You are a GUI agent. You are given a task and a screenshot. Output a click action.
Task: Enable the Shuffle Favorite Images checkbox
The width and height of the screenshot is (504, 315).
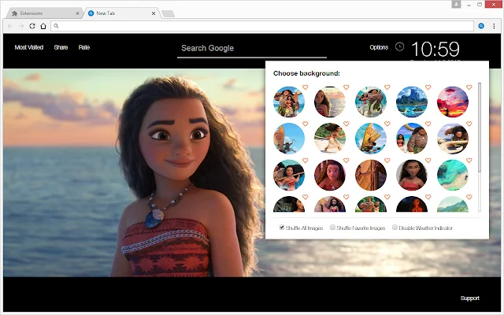point(332,228)
